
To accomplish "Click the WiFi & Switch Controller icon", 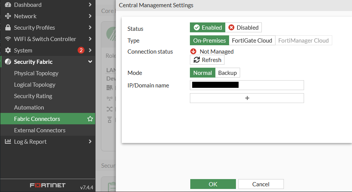I will tap(8, 39).
